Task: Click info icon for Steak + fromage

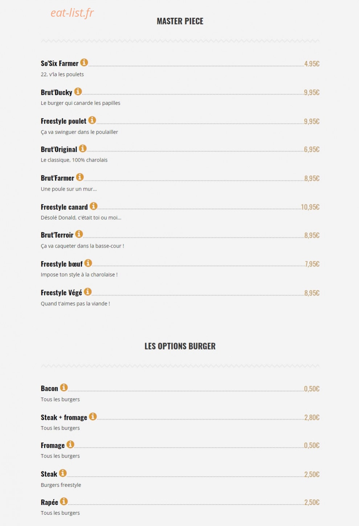Action: (93, 416)
